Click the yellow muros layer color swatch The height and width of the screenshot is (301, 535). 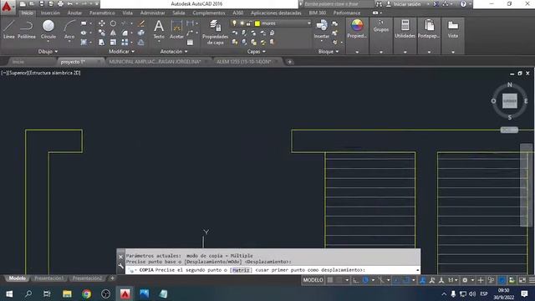click(x=257, y=23)
